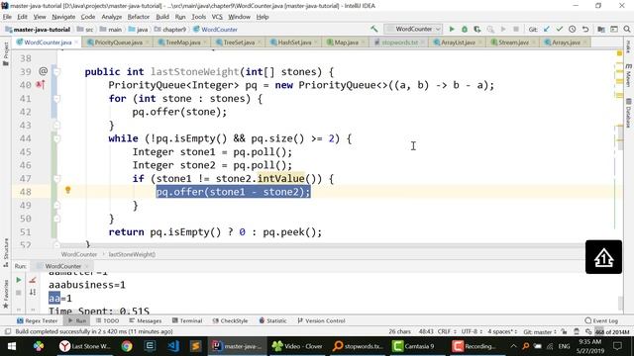Run with coverage icon in the toolbar

[x=477, y=29]
